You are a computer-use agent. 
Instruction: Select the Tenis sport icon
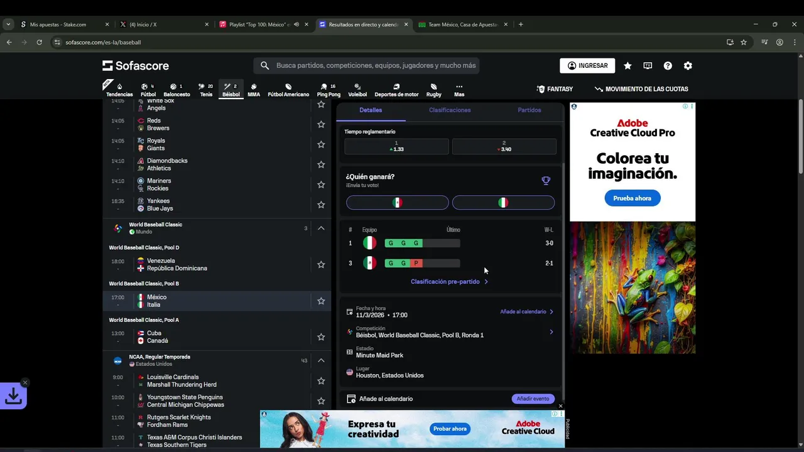[206, 90]
